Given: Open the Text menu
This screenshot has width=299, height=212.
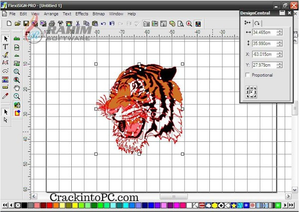Looking at the screenshot, I should pyautogui.click(x=67, y=14).
